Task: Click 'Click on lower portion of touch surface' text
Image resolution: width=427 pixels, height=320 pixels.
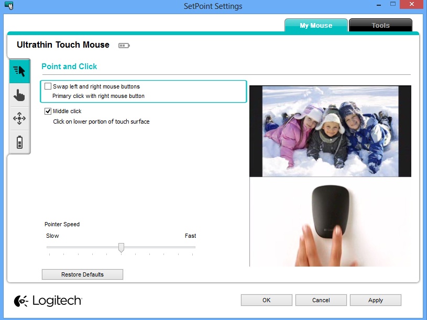Action: point(101,122)
